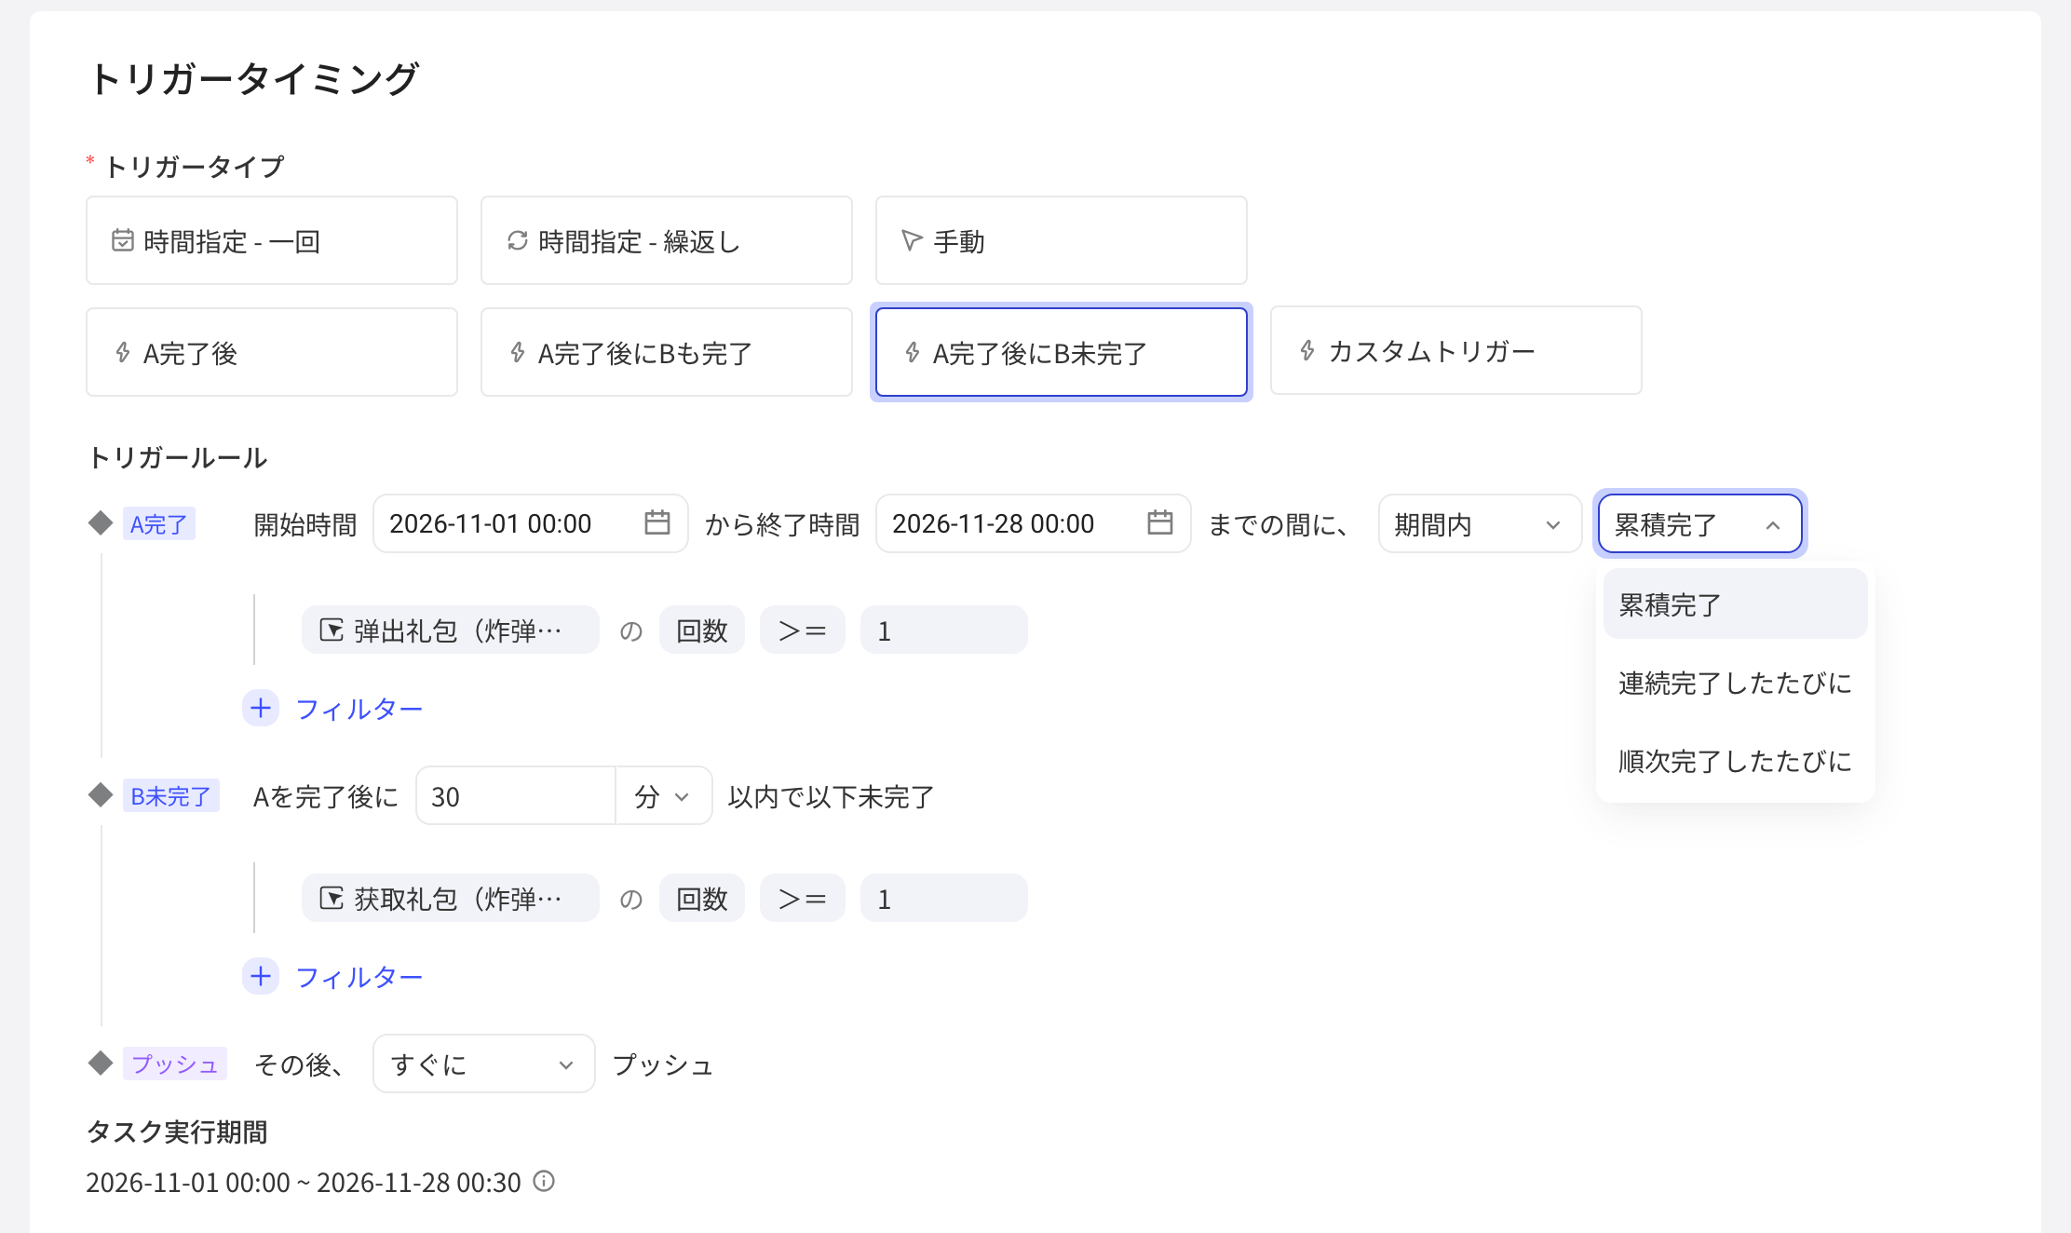Click the plus icon above プッシュ row
This screenshot has width=2071, height=1233.
click(261, 977)
